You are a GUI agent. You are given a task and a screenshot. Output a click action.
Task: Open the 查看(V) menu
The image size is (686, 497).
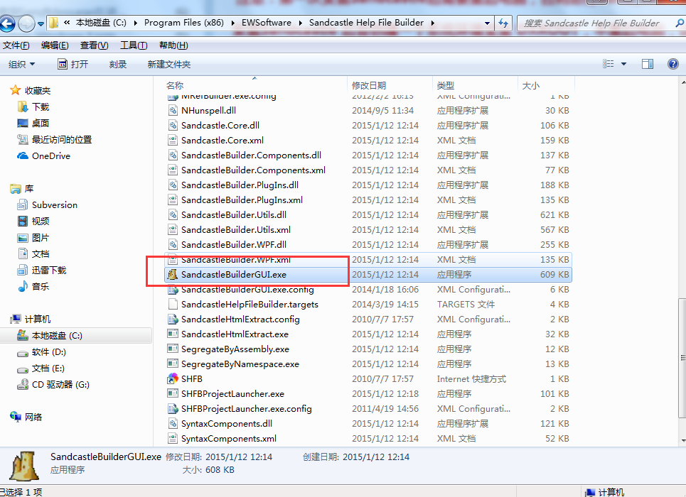(94, 45)
